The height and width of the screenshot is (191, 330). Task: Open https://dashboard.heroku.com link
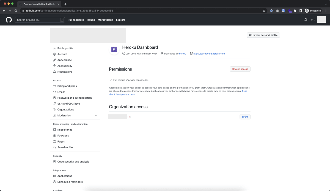coord(209,54)
